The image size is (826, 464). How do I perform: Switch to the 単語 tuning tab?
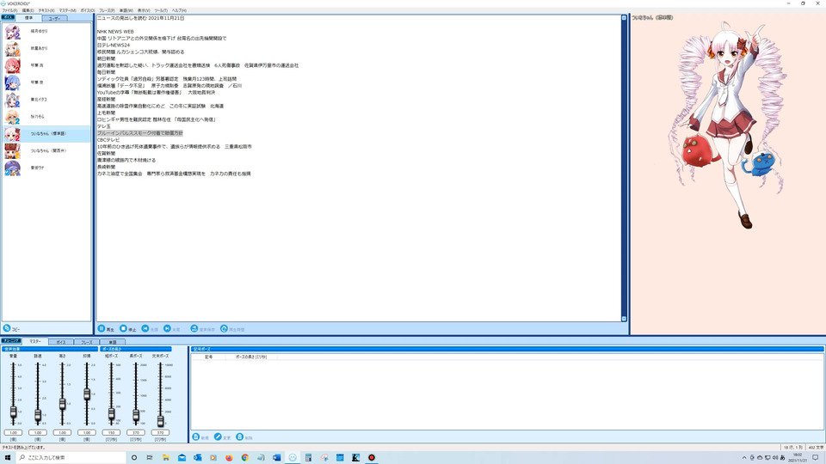pos(112,342)
